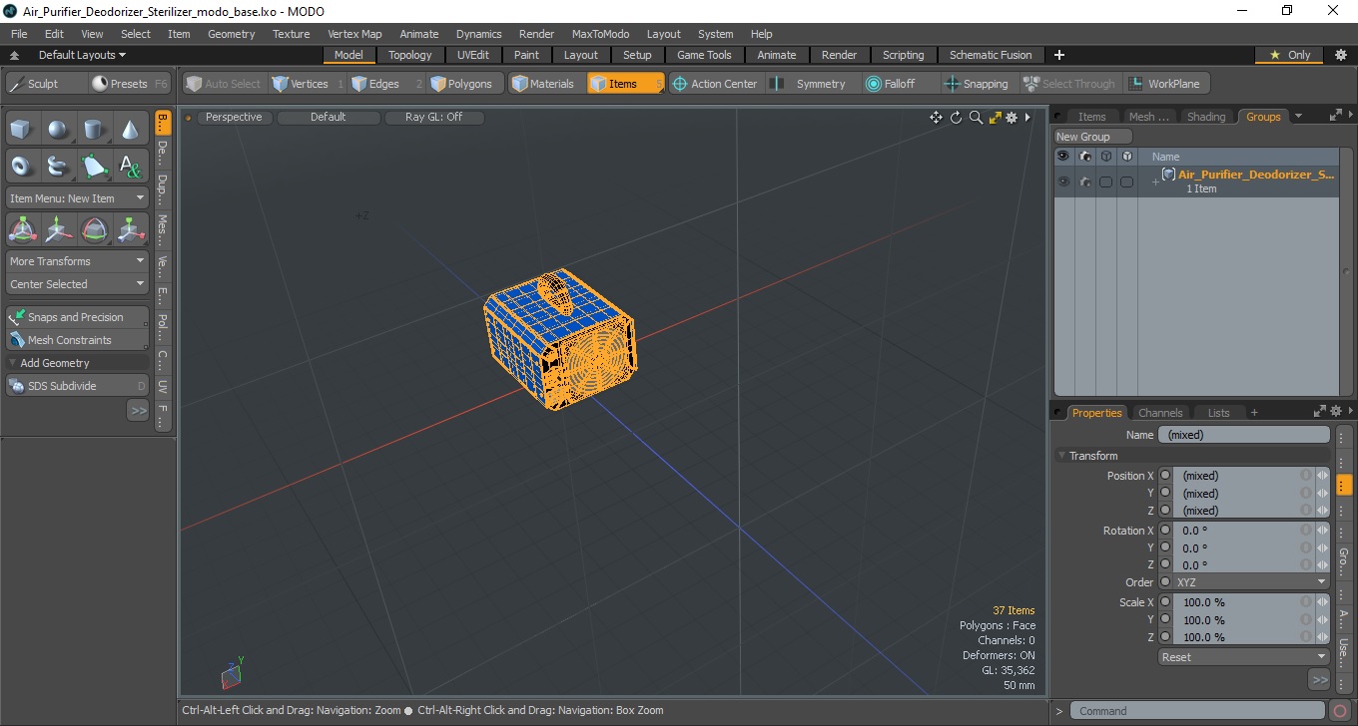Screen dimensions: 1358x726
Task: Toggle Symmetry mode
Action: 809,84
